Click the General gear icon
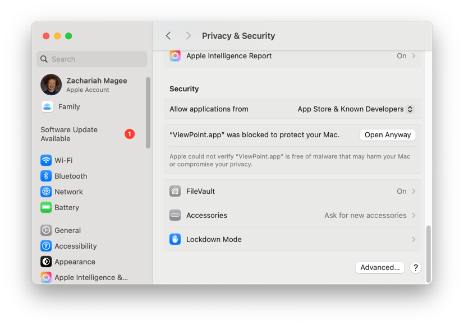 point(46,230)
